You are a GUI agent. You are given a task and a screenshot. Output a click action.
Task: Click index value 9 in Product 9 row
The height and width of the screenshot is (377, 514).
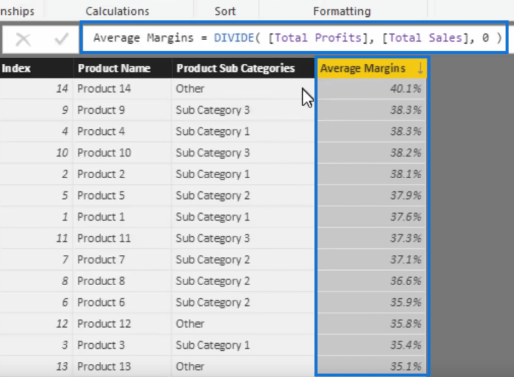(x=65, y=110)
